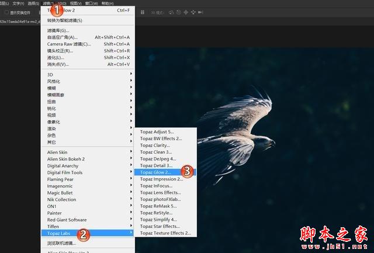Launch Topaz Simplify 4...
The image size is (374, 253).
point(165,220)
